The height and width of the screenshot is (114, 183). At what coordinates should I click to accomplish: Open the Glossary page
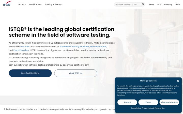tap(168, 4)
